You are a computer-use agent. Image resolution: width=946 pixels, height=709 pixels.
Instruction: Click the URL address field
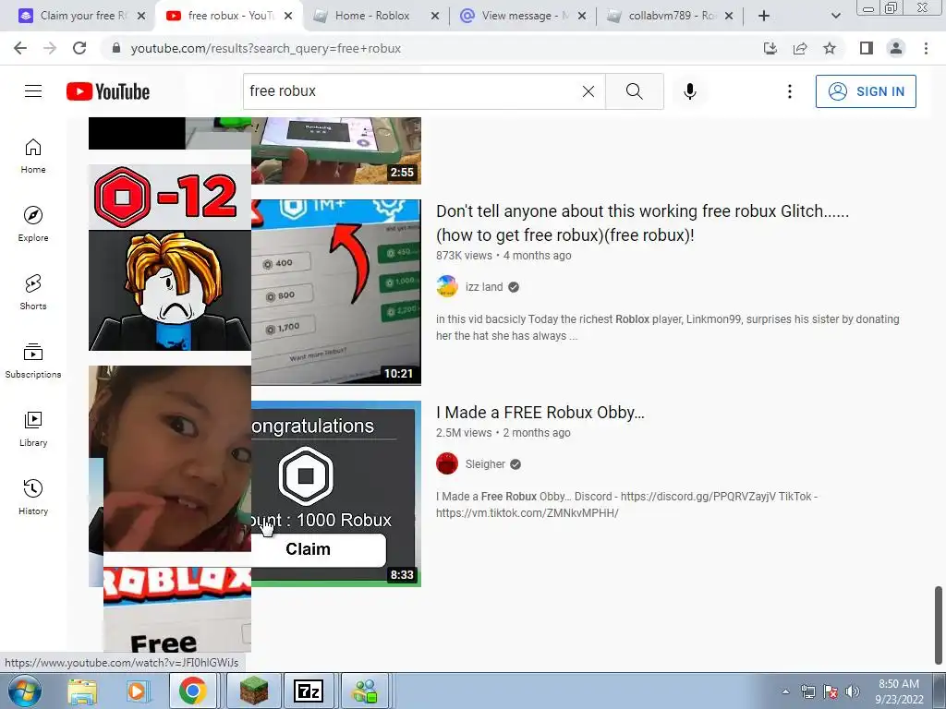click(434, 48)
